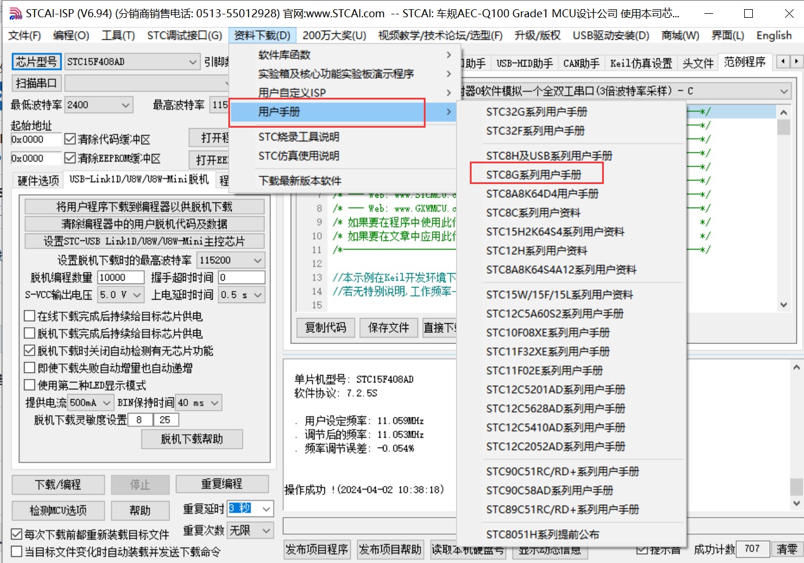Toggle 清除EEPROM缓冲区 checkbox
Image resolution: width=804 pixels, height=563 pixels.
click(70, 158)
